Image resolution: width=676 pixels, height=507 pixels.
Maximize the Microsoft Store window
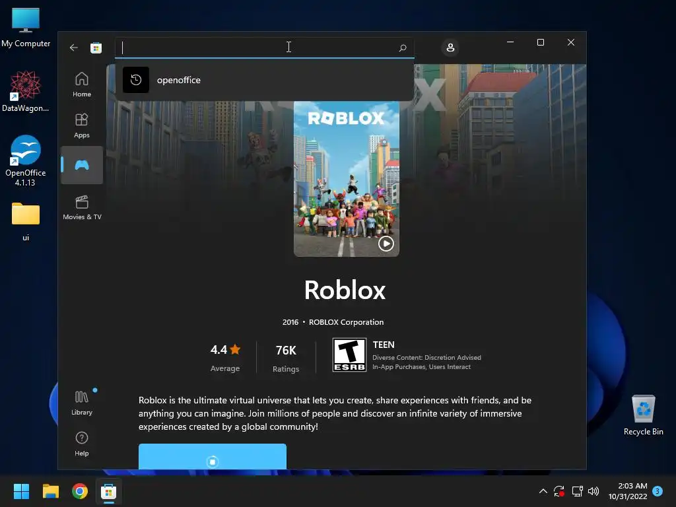click(x=541, y=42)
